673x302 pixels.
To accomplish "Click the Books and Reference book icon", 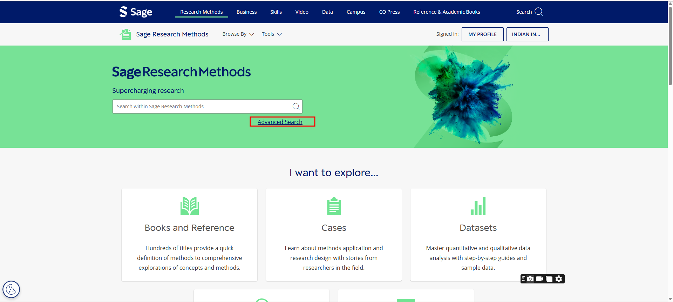I will click(x=189, y=206).
